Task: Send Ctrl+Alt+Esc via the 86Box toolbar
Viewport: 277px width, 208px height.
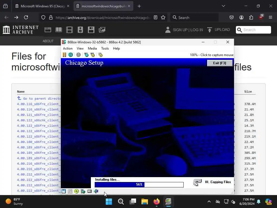Action: [x=93, y=55]
